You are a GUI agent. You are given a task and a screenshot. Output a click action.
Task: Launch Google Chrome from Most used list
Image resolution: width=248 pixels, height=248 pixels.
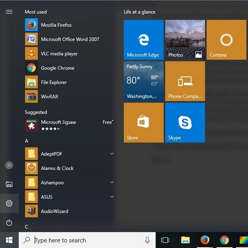point(69,68)
